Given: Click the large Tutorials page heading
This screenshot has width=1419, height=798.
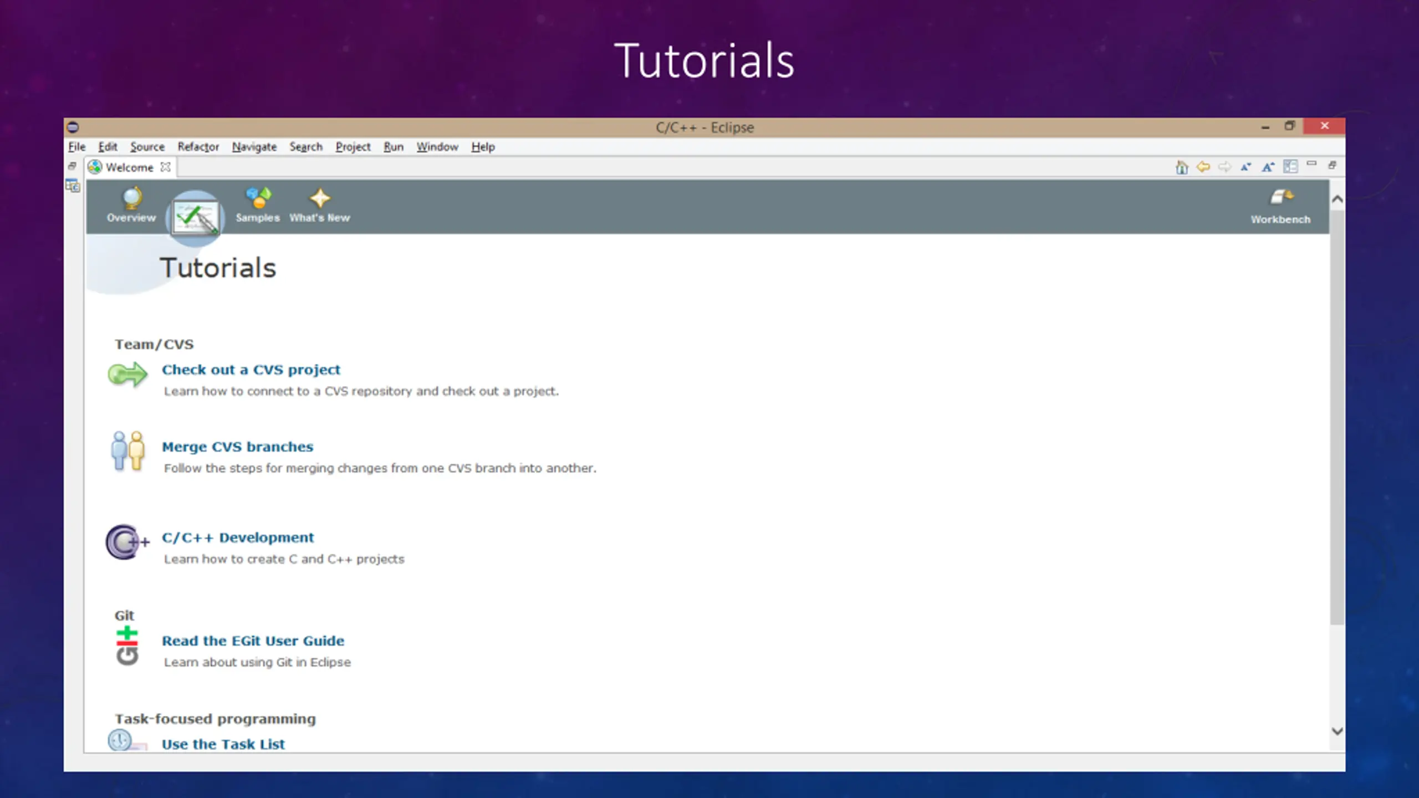Looking at the screenshot, I should [x=218, y=268].
